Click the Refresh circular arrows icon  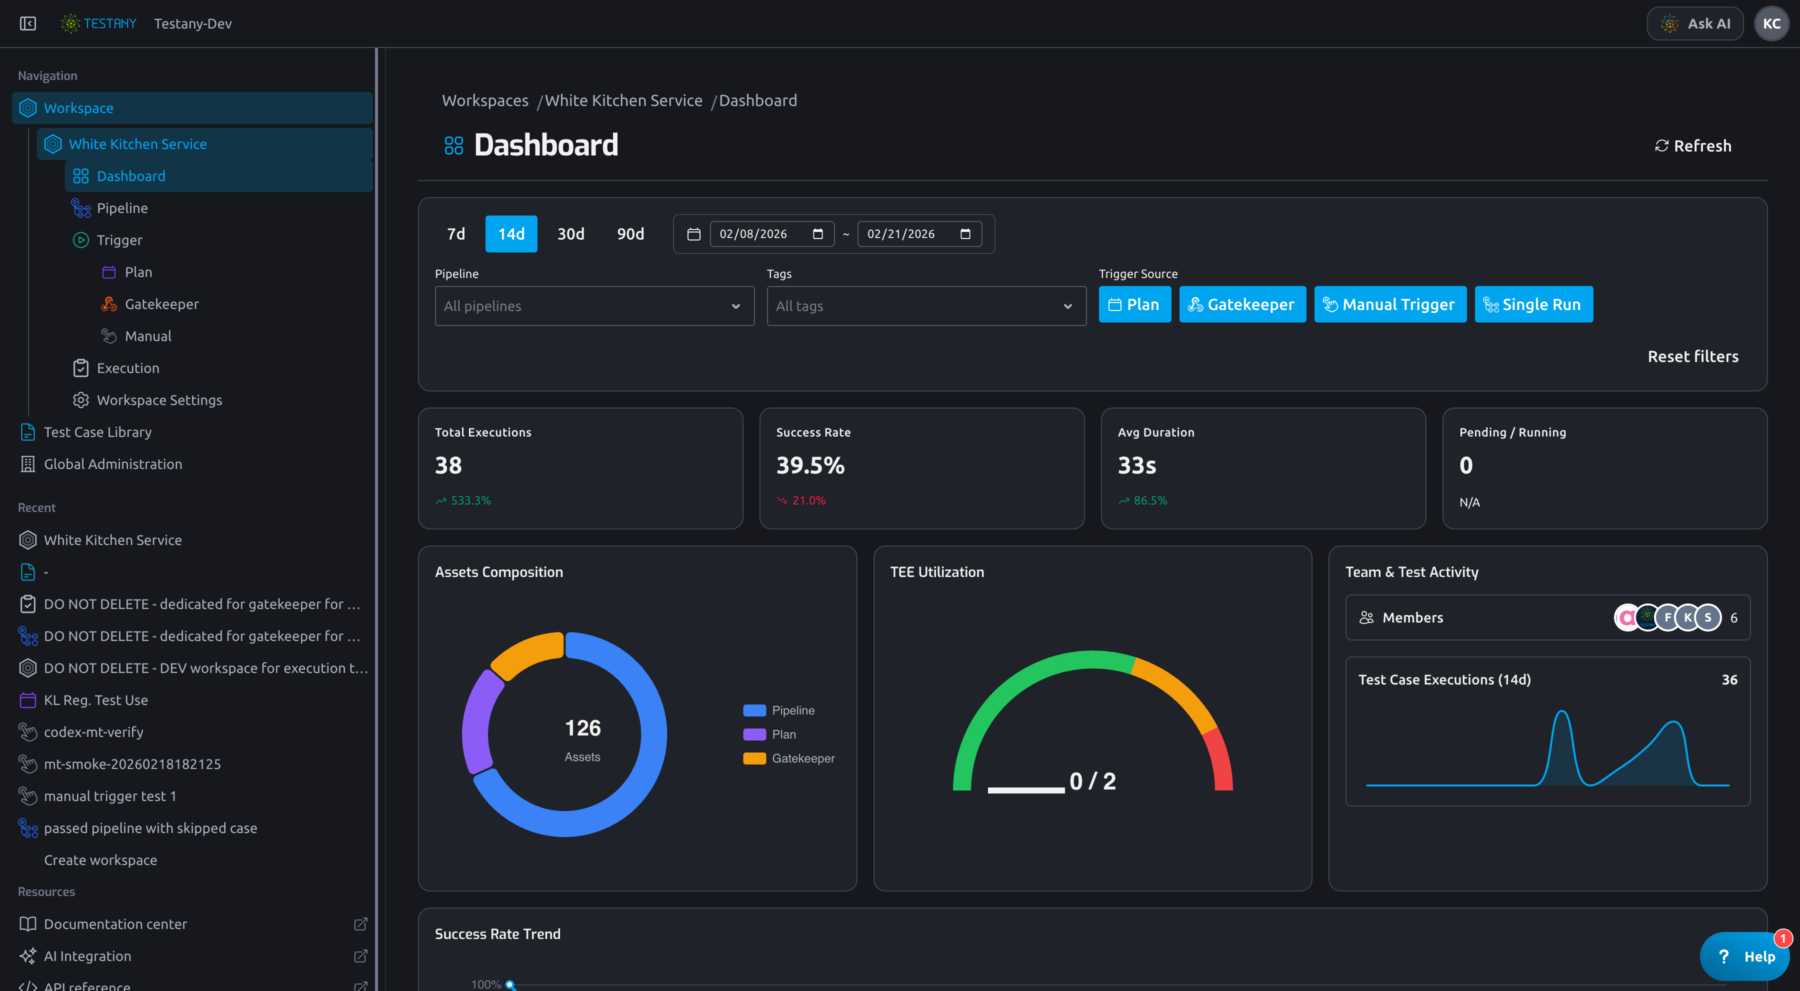(x=1661, y=146)
